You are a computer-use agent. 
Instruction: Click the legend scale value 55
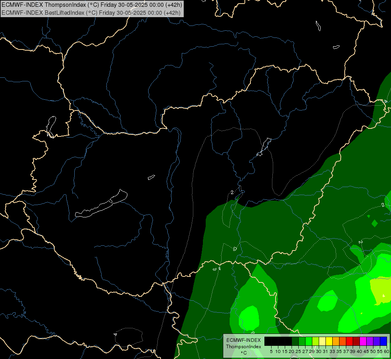[380, 351]
